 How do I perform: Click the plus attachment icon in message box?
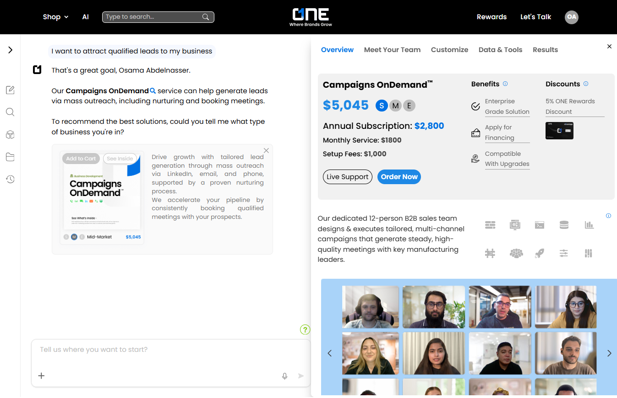(41, 376)
